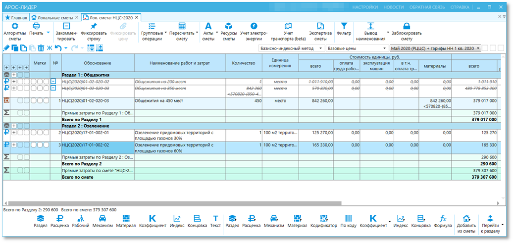The image size is (513, 243).
Task: Open Алгоритмы сметы gear icon
Action: (15, 27)
